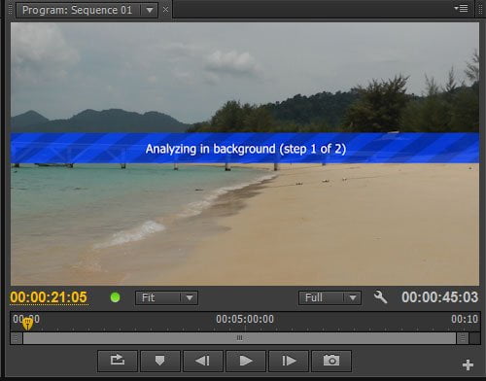Open the wrench settings menu

tap(380, 297)
